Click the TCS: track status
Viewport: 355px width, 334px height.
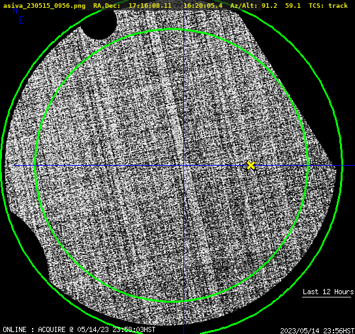328,6
